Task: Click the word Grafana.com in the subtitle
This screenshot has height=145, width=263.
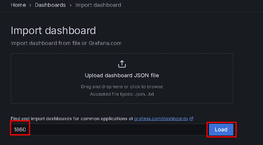Action: tap(105, 43)
